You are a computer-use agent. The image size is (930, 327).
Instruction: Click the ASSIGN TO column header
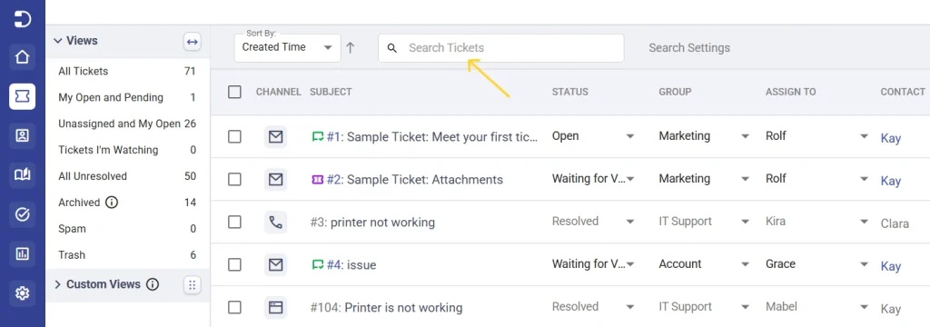(x=791, y=92)
